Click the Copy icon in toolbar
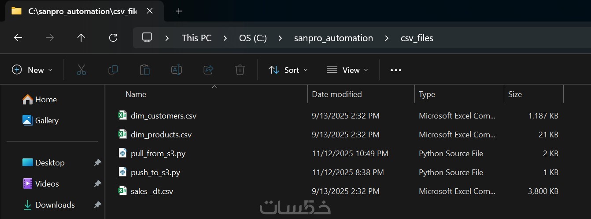The image size is (591, 219). (113, 70)
